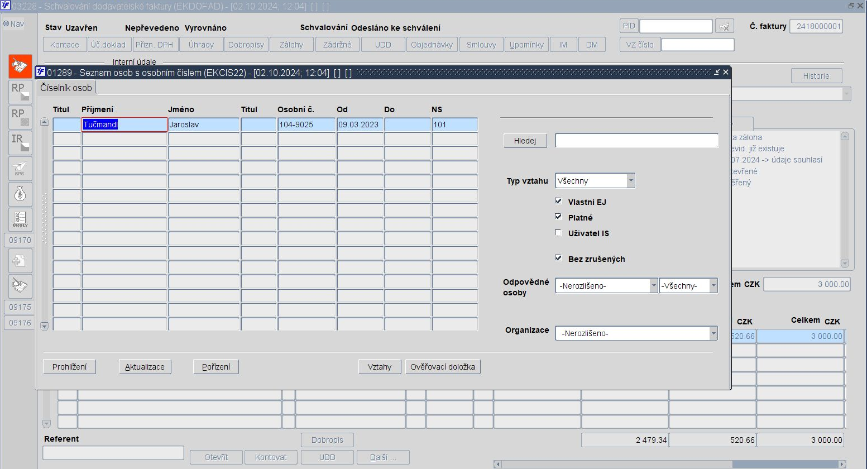Image resolution: width=867 pixels, height=469 pixels.
Task: Open the ÚKOLY tasks checklist icon
Action: coord(20,219)
